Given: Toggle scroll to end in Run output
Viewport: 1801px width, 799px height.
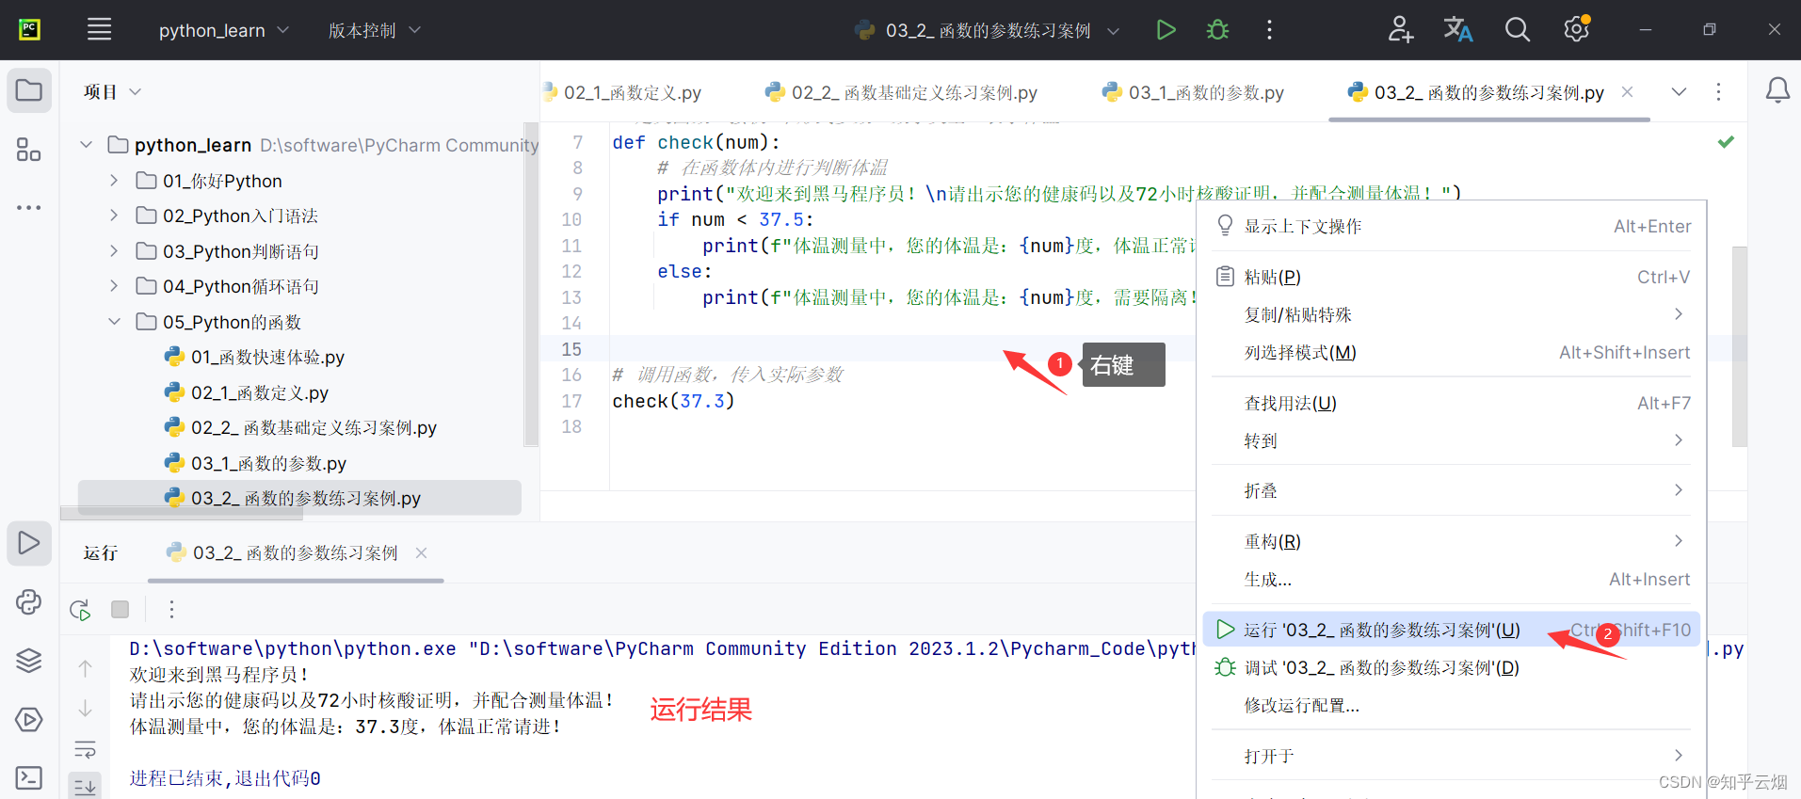Looking at the screenshot, I should tap(86, 786).
